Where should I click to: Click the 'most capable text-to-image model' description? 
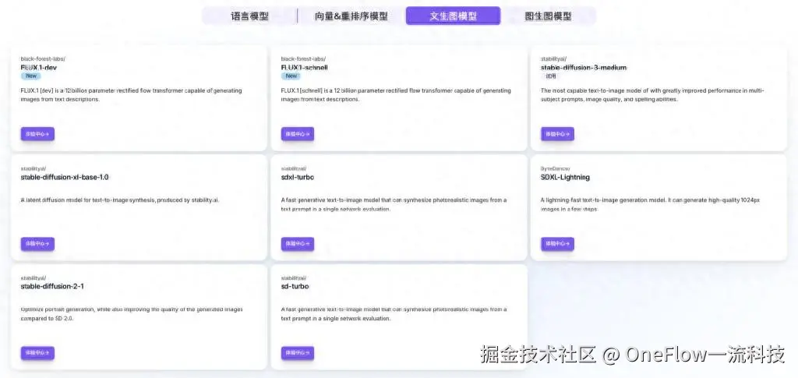[652, 94]
